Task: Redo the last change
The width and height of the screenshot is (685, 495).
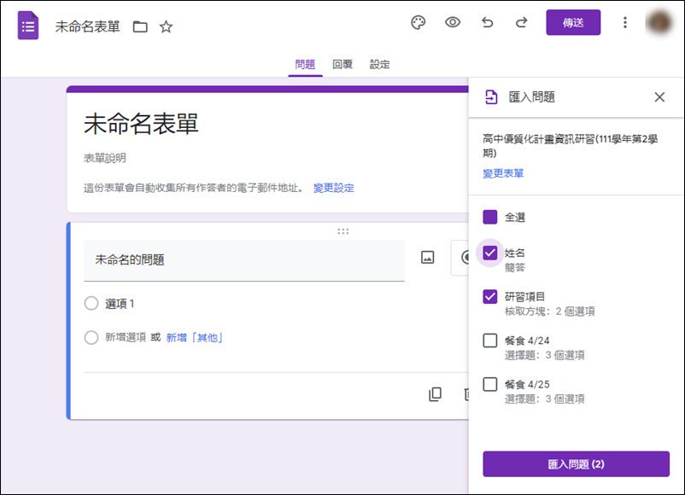Action: (x=522, y=23)
